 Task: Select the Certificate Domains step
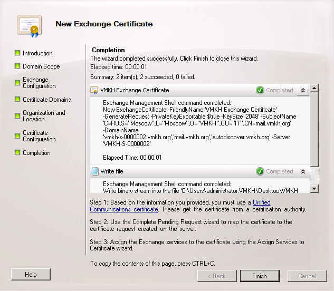coord(47,100)
